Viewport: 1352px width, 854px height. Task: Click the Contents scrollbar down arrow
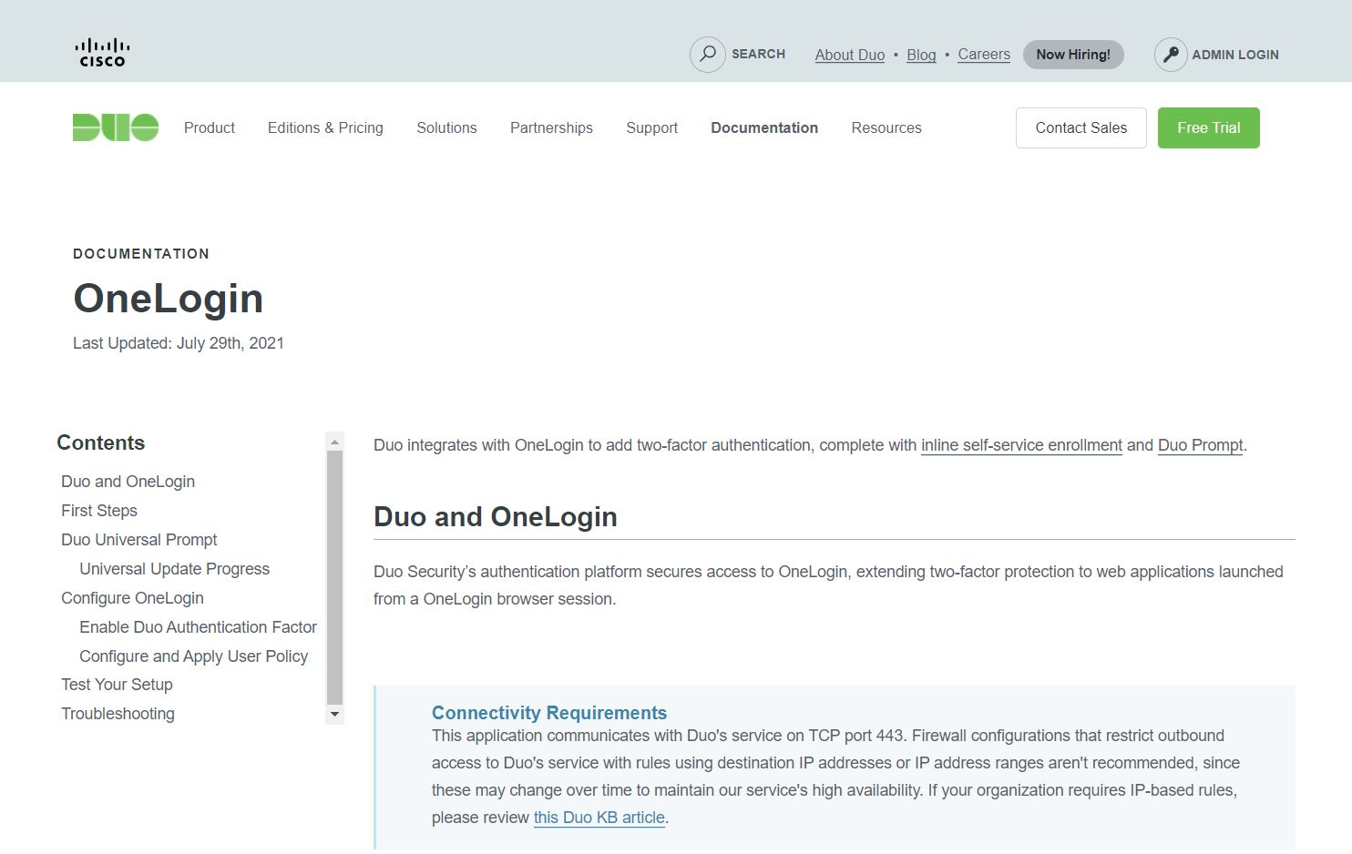point(334,715)
